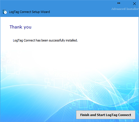
Task: Click the word Installer in the header watermark
Action: (132, 9)
